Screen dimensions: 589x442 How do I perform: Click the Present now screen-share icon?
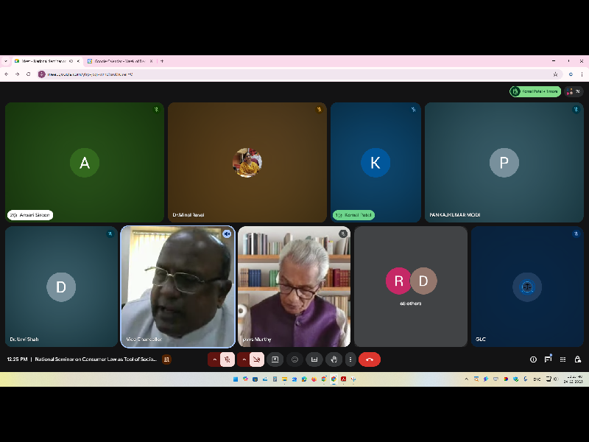(x=275, y=359)
